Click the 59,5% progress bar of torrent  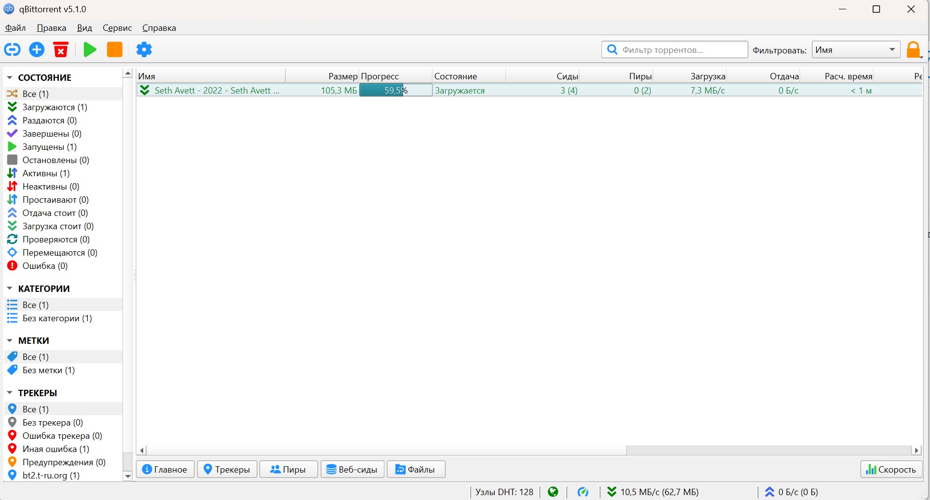[396, 90]
